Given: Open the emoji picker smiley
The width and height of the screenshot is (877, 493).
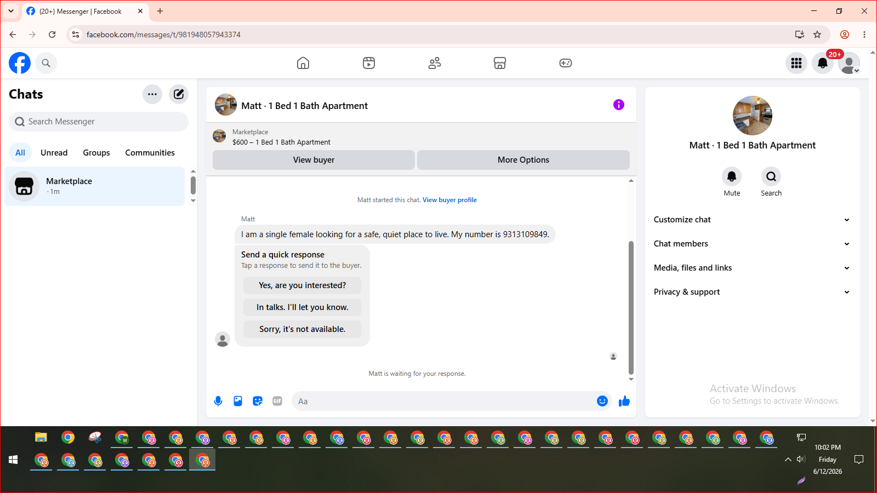Looking at the screenshot, I should click(x=602, y=401).
